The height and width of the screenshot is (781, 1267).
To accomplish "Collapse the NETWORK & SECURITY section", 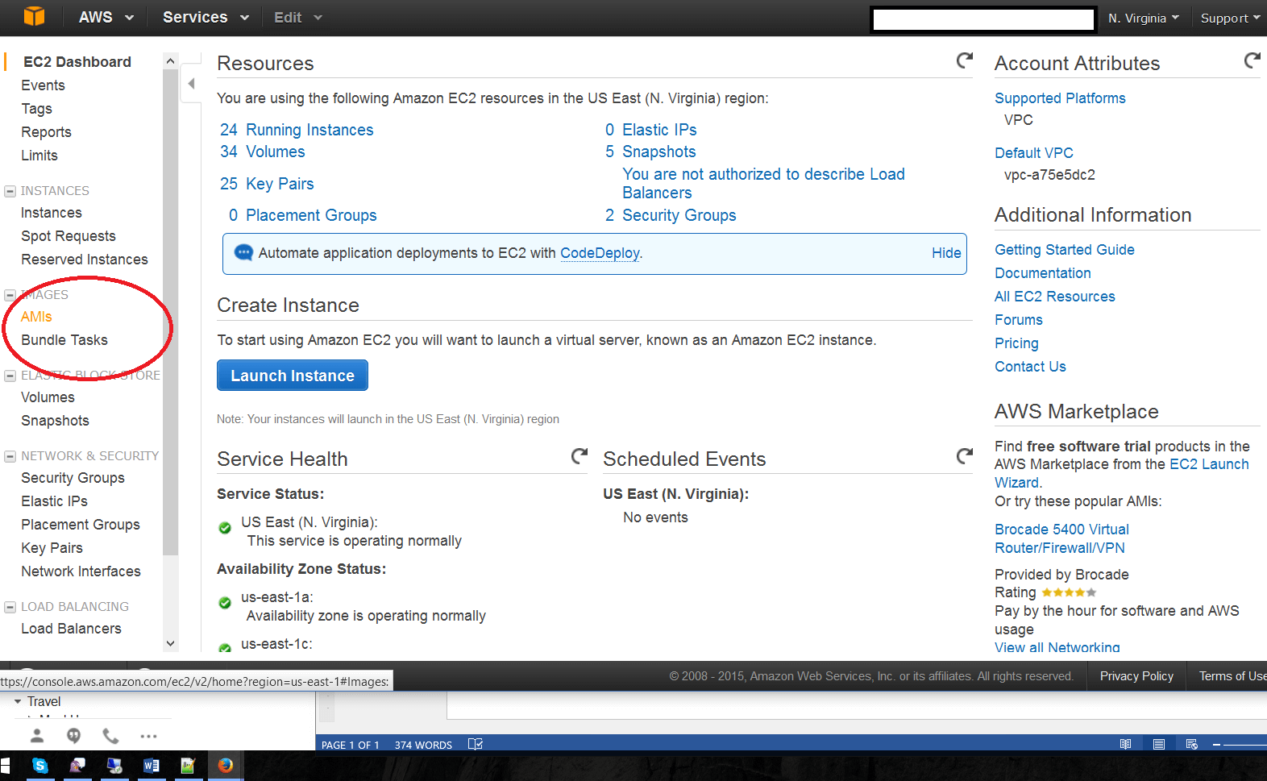I will 10,456.
